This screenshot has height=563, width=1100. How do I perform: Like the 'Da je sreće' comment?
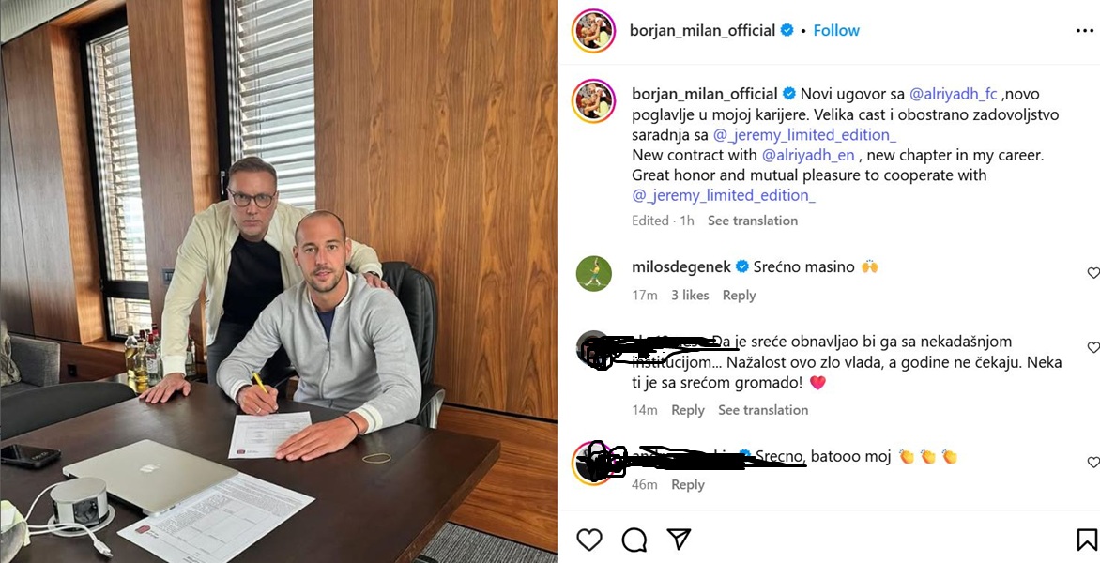pos(1093,347)
